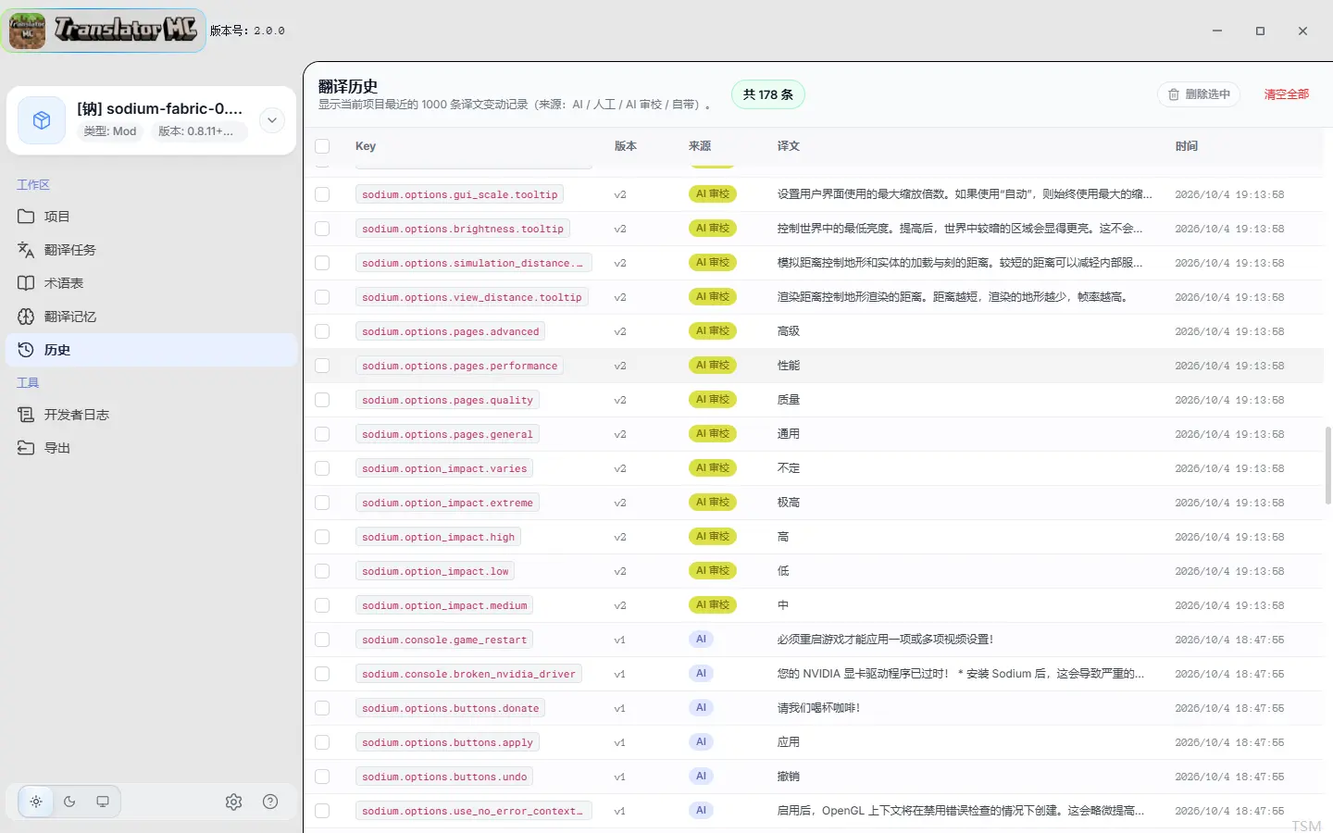The height and width of the screenshot is (833, 1333).
Task: Open the 翻译任务 translate icon
Action: click(x=26, y=250)
